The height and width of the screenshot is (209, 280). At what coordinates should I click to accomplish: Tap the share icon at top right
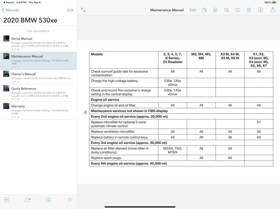[273, 10]
